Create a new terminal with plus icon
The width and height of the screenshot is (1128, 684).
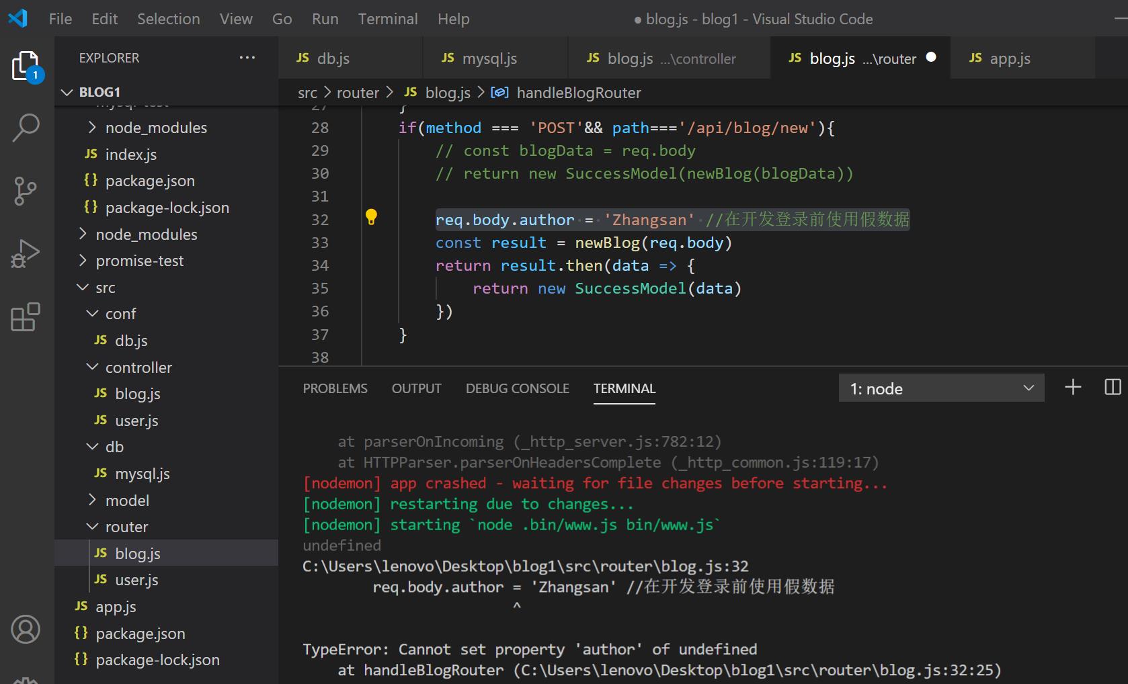1074,387
